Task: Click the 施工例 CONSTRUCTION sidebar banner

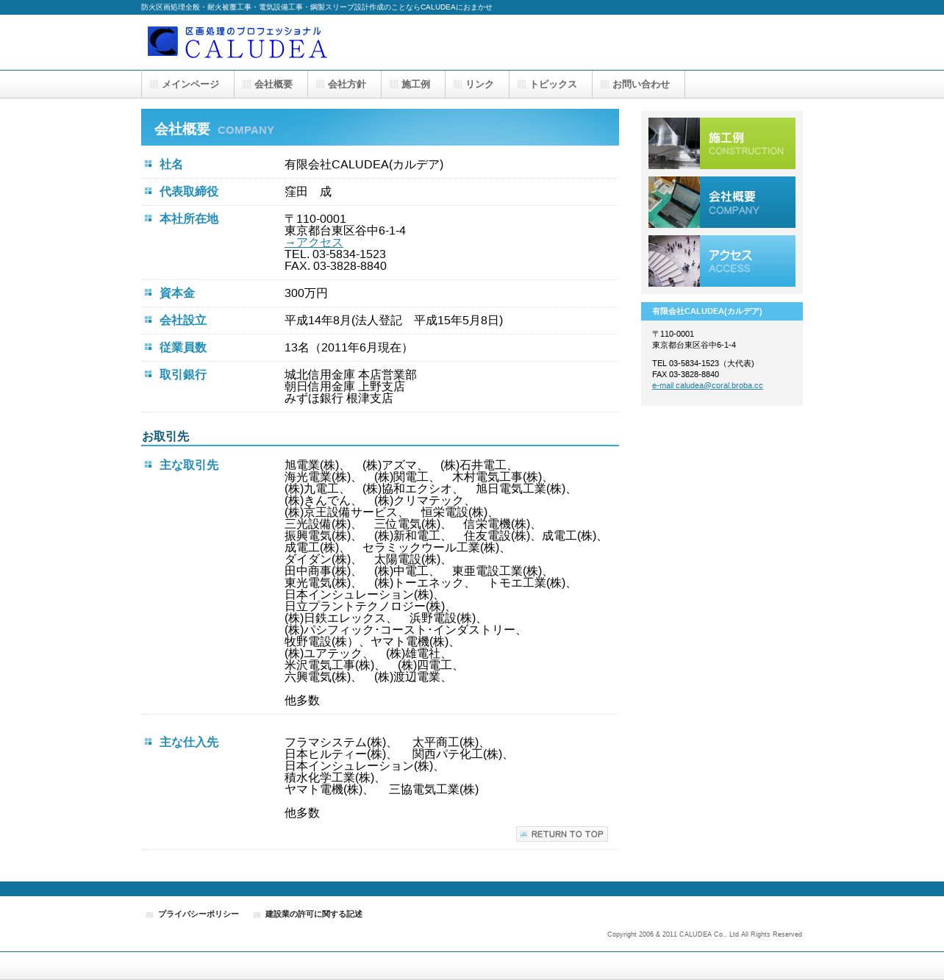Action: click(x=722, y=143)
